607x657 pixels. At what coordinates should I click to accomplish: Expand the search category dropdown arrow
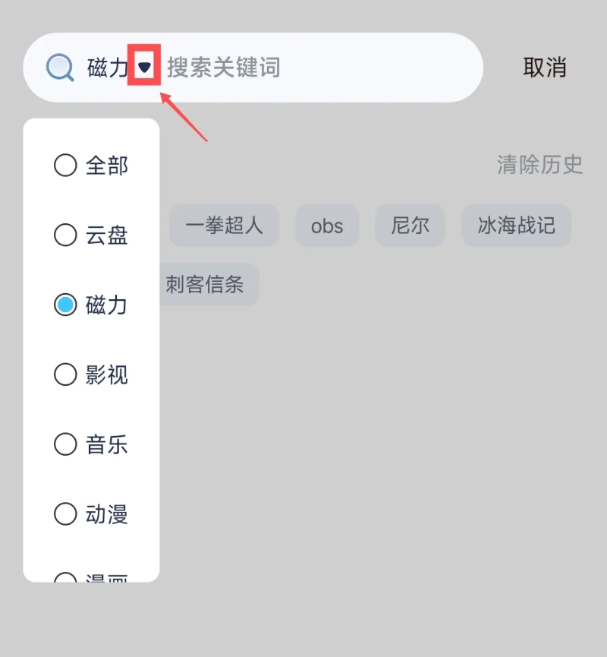[144, 67]
